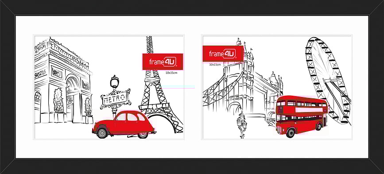The width and height of the screenshot is (384, 174).
Task: Select the Arc de Triomphe sketch
Action: [x=63, y=81]
